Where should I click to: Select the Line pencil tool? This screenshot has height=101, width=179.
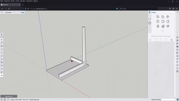tap(2, 49)
